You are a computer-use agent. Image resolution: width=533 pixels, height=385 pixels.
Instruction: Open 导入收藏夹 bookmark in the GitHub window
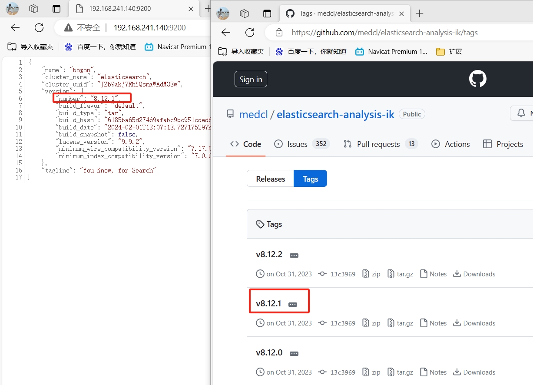click(241, 52)
